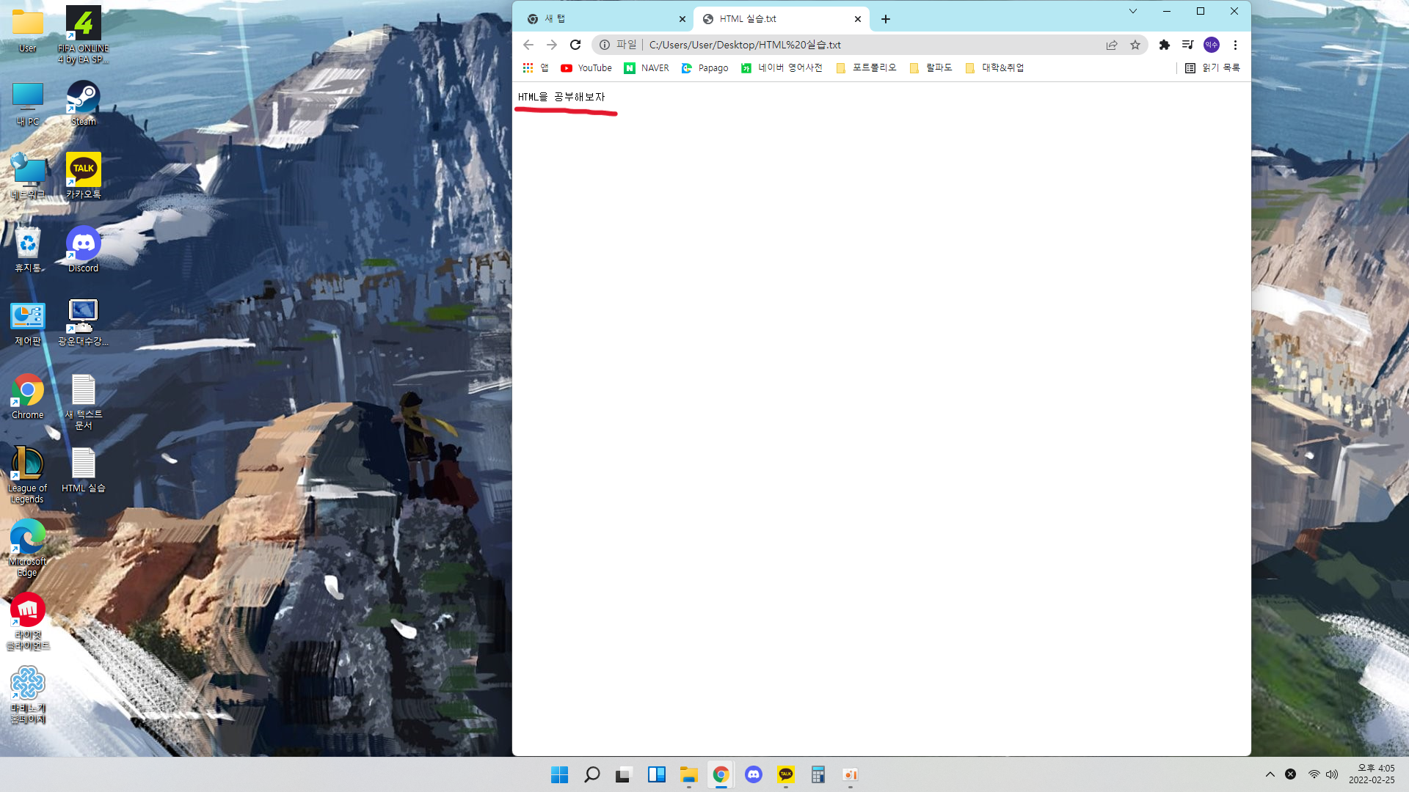This screenshot has height=792, width=1409.
Task: Select the HTML 실습 file on desktop
Action: click(x=84, y=470)
